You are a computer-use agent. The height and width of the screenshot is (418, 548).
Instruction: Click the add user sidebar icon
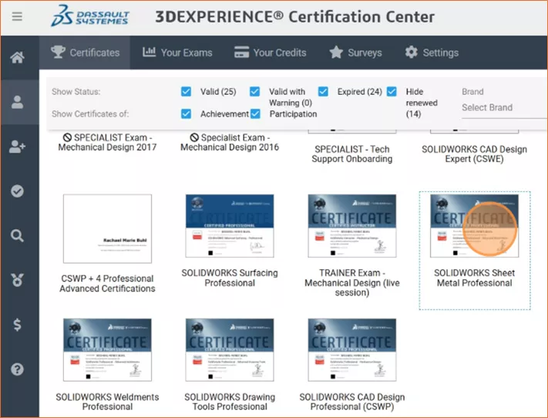point(17,147)
